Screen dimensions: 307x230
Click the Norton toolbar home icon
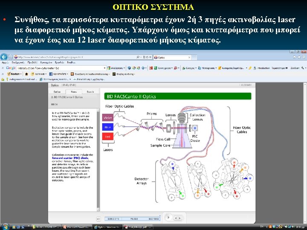point(26,74)
